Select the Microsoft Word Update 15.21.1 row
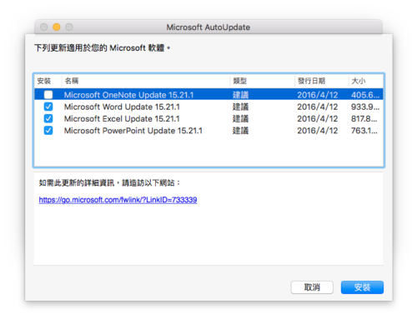The width and height of the screenshot is (417, 314). pos(208,107)
